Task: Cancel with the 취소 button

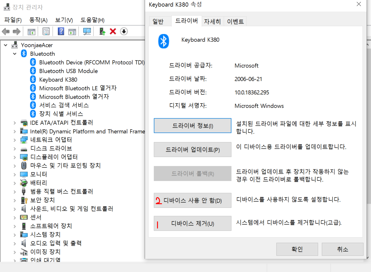Action: (343, 249)
